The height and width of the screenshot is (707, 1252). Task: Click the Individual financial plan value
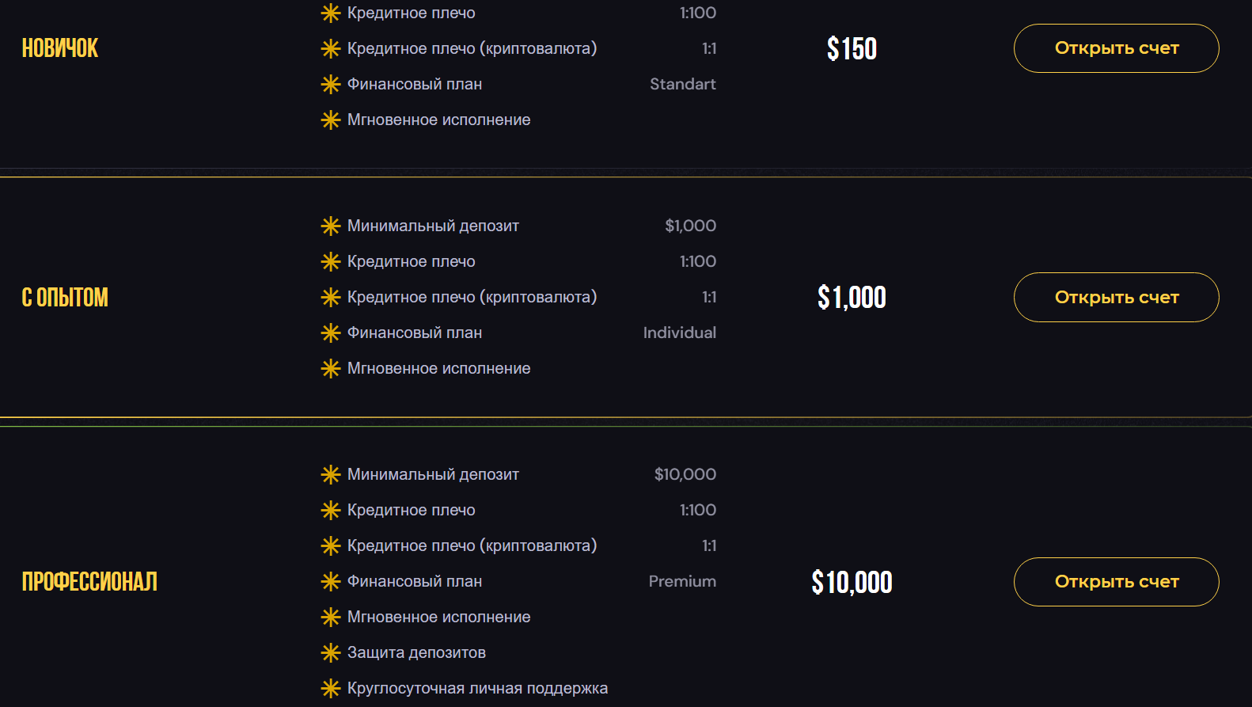point(680,333)
